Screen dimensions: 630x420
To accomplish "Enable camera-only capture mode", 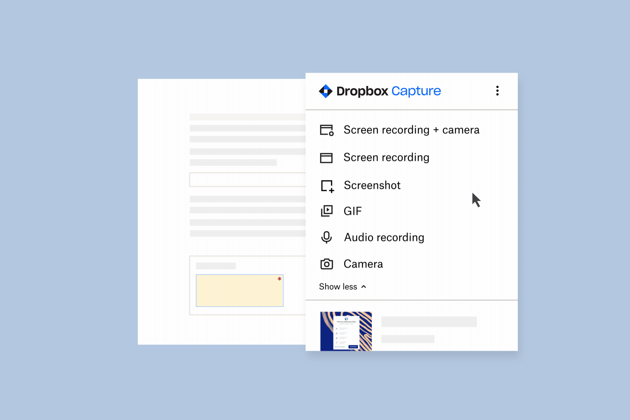I will click(363, 264).
